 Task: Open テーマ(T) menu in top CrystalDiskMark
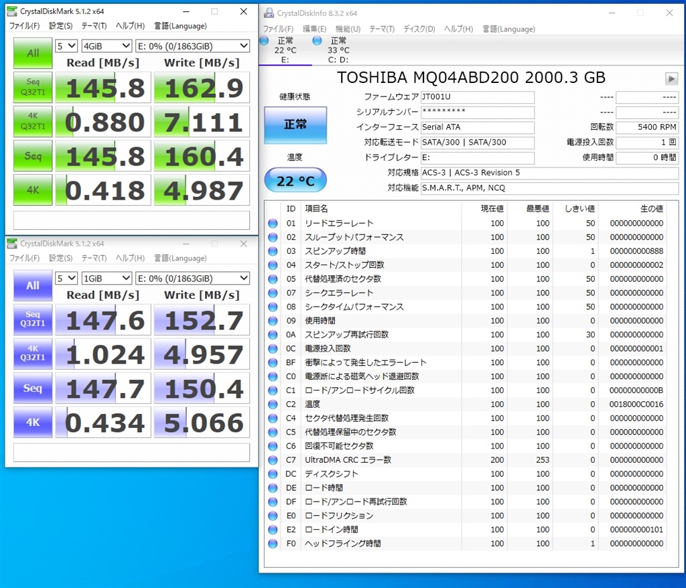point(94,26)
